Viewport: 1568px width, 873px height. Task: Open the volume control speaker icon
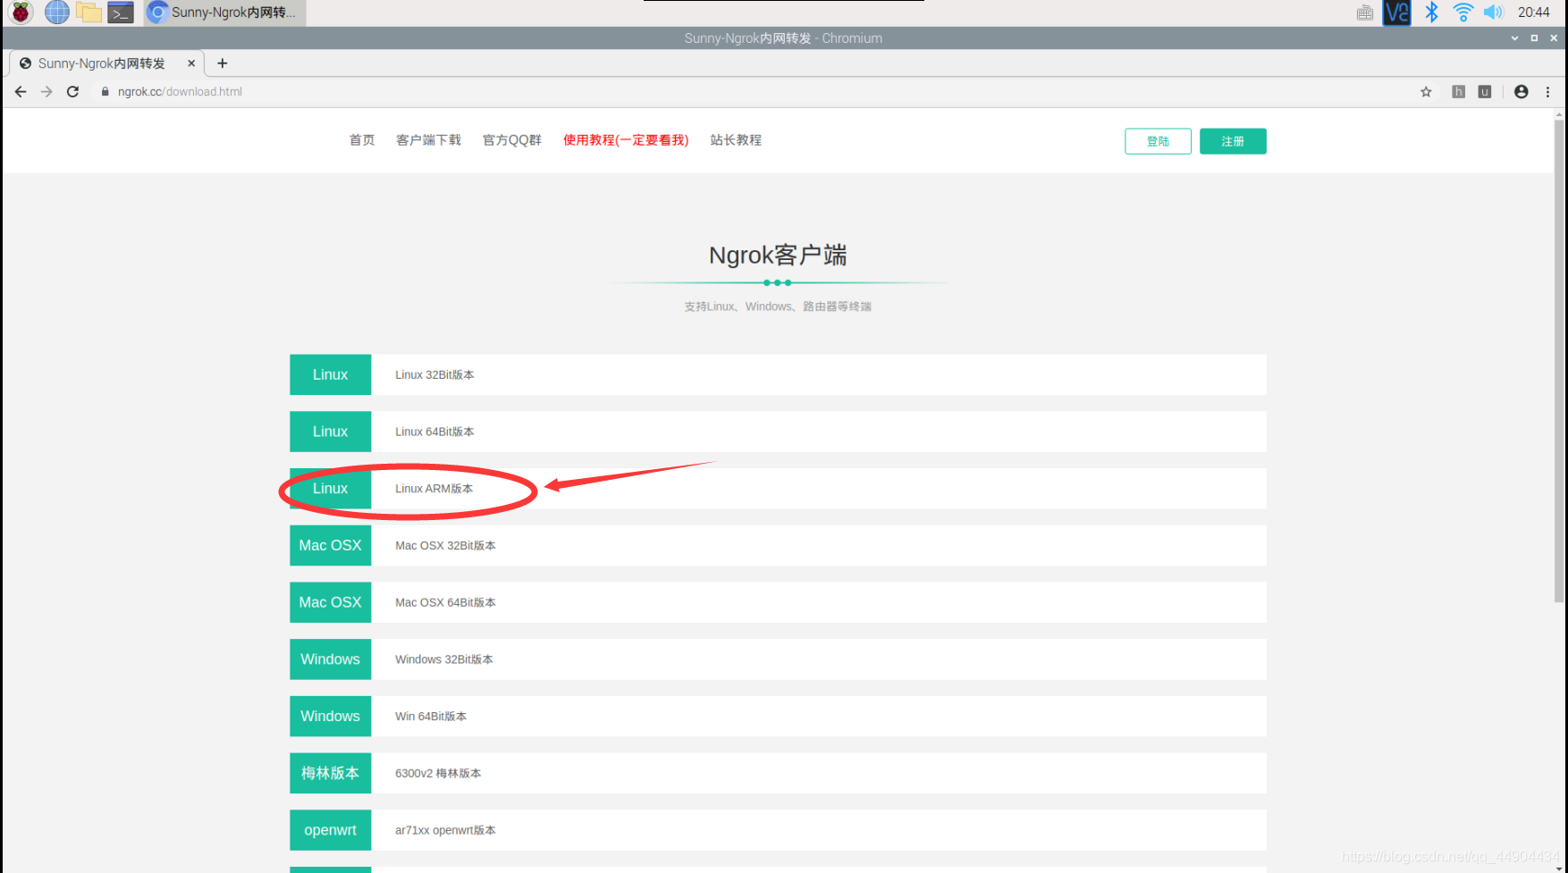tap(1493, 13)
